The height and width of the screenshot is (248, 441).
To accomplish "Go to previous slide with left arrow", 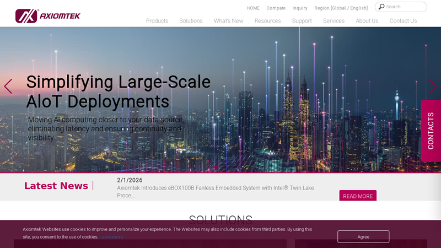I will click(x=8, y=87).
